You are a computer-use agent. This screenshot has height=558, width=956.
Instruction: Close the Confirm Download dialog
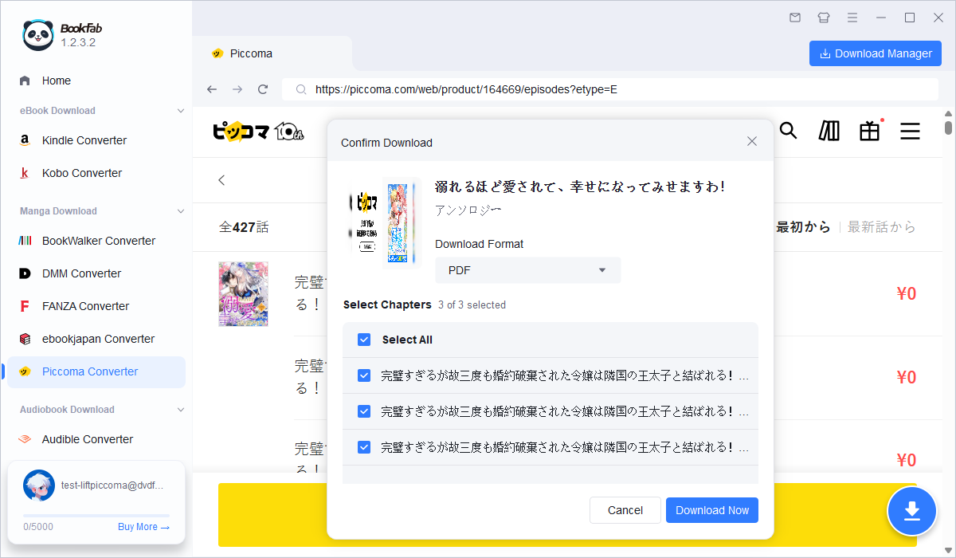point(751,141)
